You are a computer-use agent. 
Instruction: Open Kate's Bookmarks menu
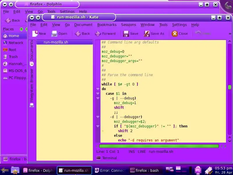(107, 25)
